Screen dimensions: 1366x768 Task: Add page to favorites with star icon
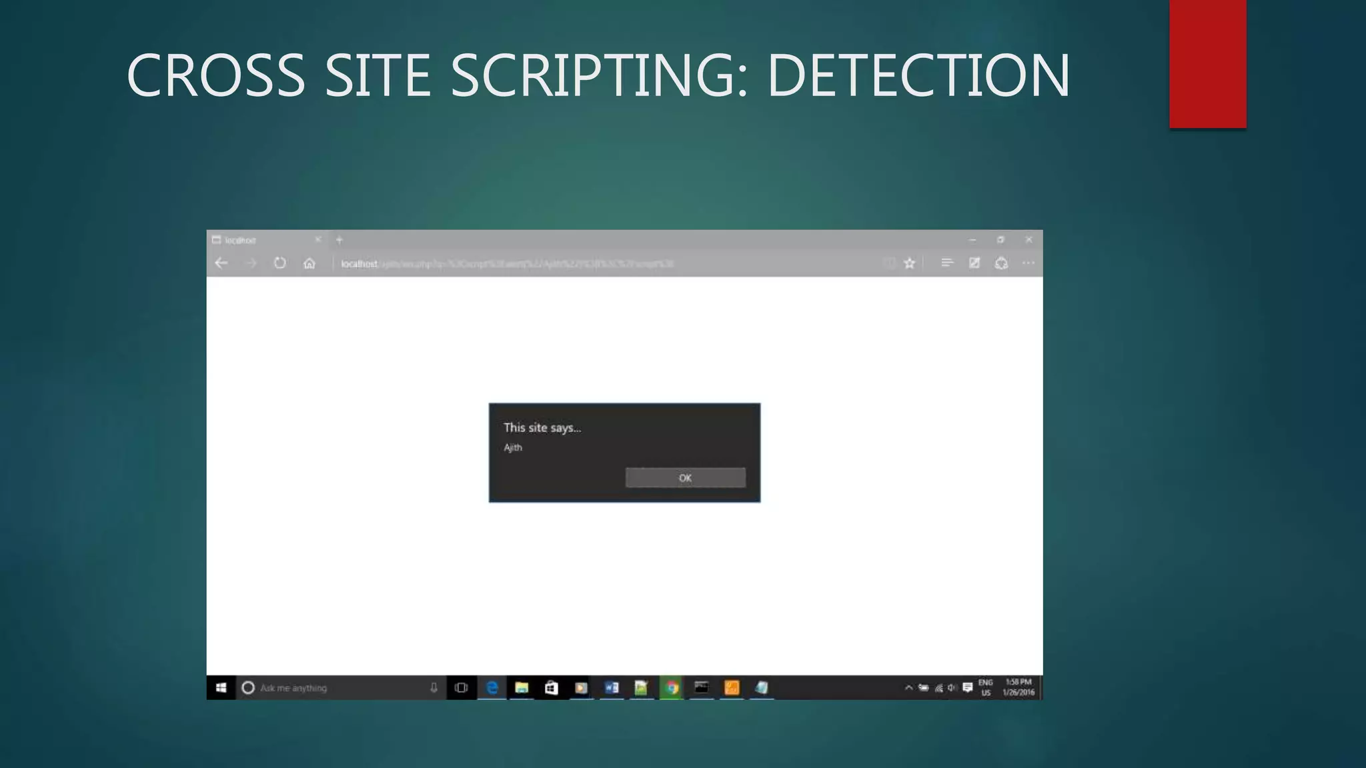(x=909, y=263)
